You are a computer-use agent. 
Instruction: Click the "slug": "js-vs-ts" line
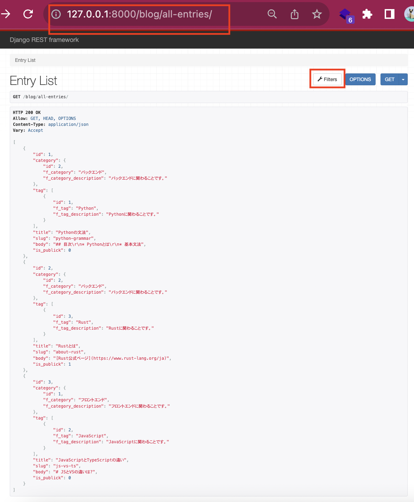coord(57,466)
